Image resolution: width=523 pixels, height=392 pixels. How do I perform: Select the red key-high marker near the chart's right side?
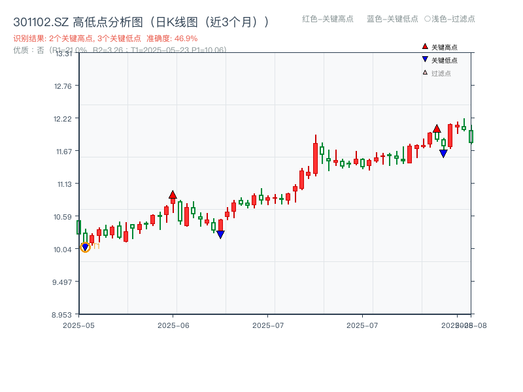click(437, 129)
